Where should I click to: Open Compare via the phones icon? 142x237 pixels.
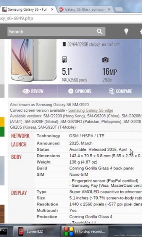point(112,91)
